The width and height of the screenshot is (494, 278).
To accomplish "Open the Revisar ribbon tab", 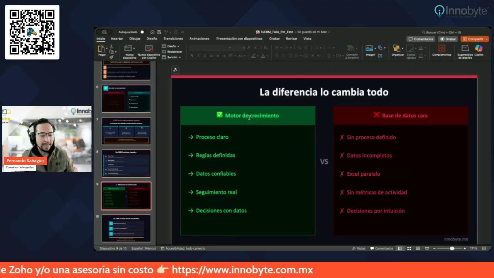I will pyautogui.click(x=291, y=39).
